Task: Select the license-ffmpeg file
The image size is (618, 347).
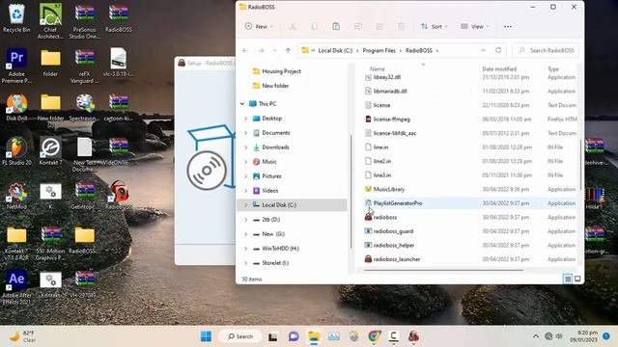Action: [x=387, y=120]
